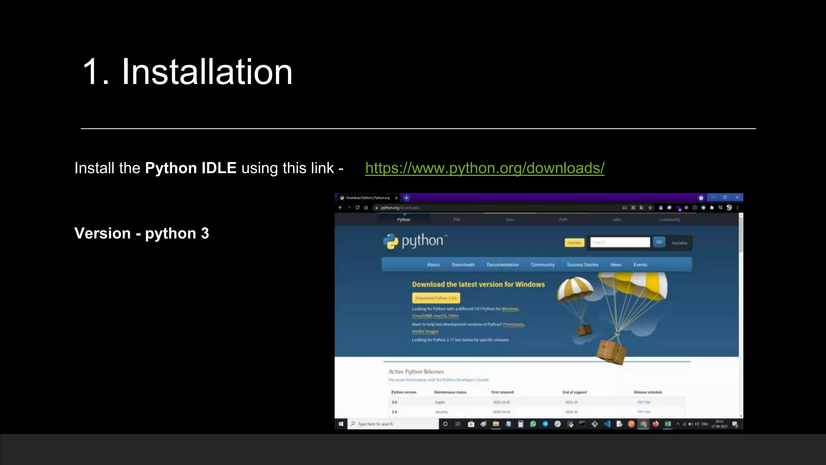This screenshot has width=826, height=465.
Task: Click the browser back arrow
Action: [x=340, y=207]
